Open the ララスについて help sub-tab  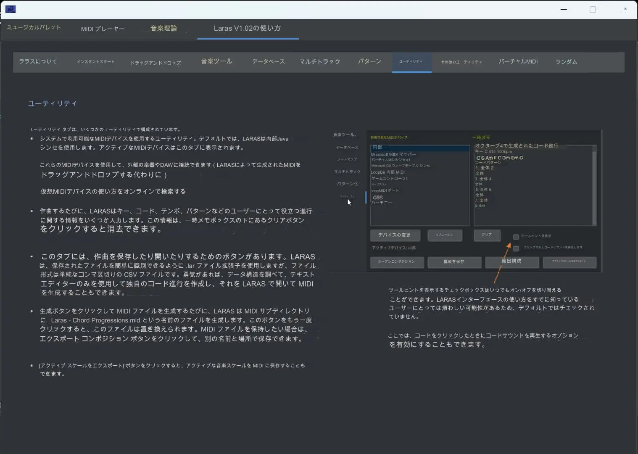point(38,61)
